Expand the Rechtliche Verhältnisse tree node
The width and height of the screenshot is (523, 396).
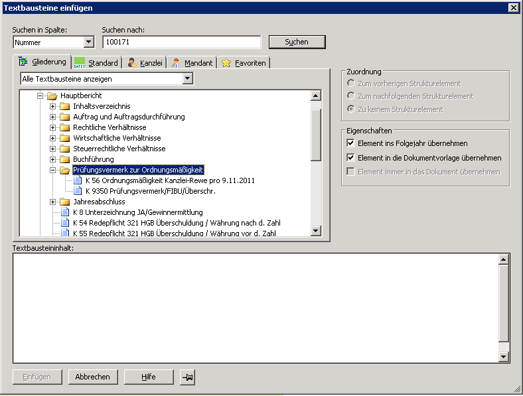point(53,127)
